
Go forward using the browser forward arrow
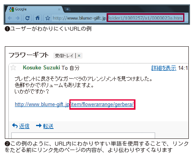pos(18,18)
